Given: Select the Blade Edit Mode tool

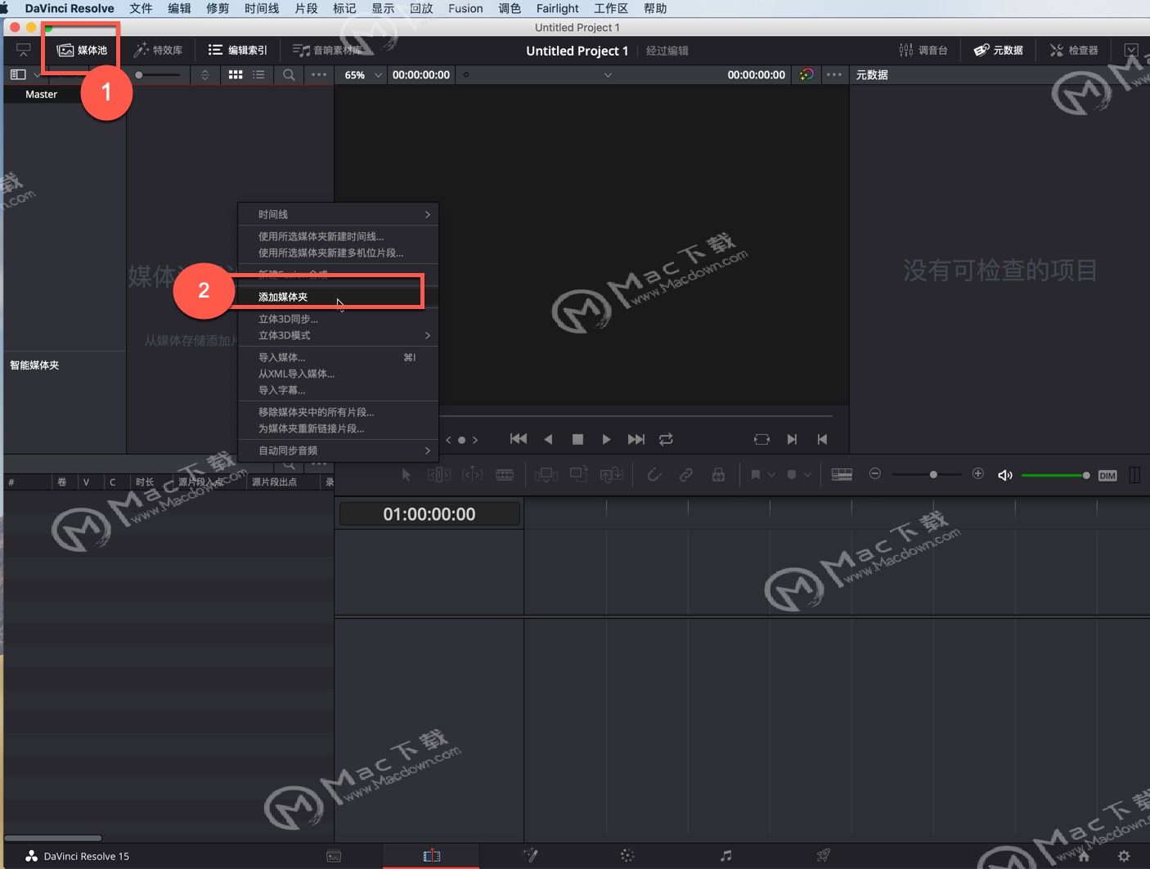Looking at the screenshot, I should [x=505, y=474].
